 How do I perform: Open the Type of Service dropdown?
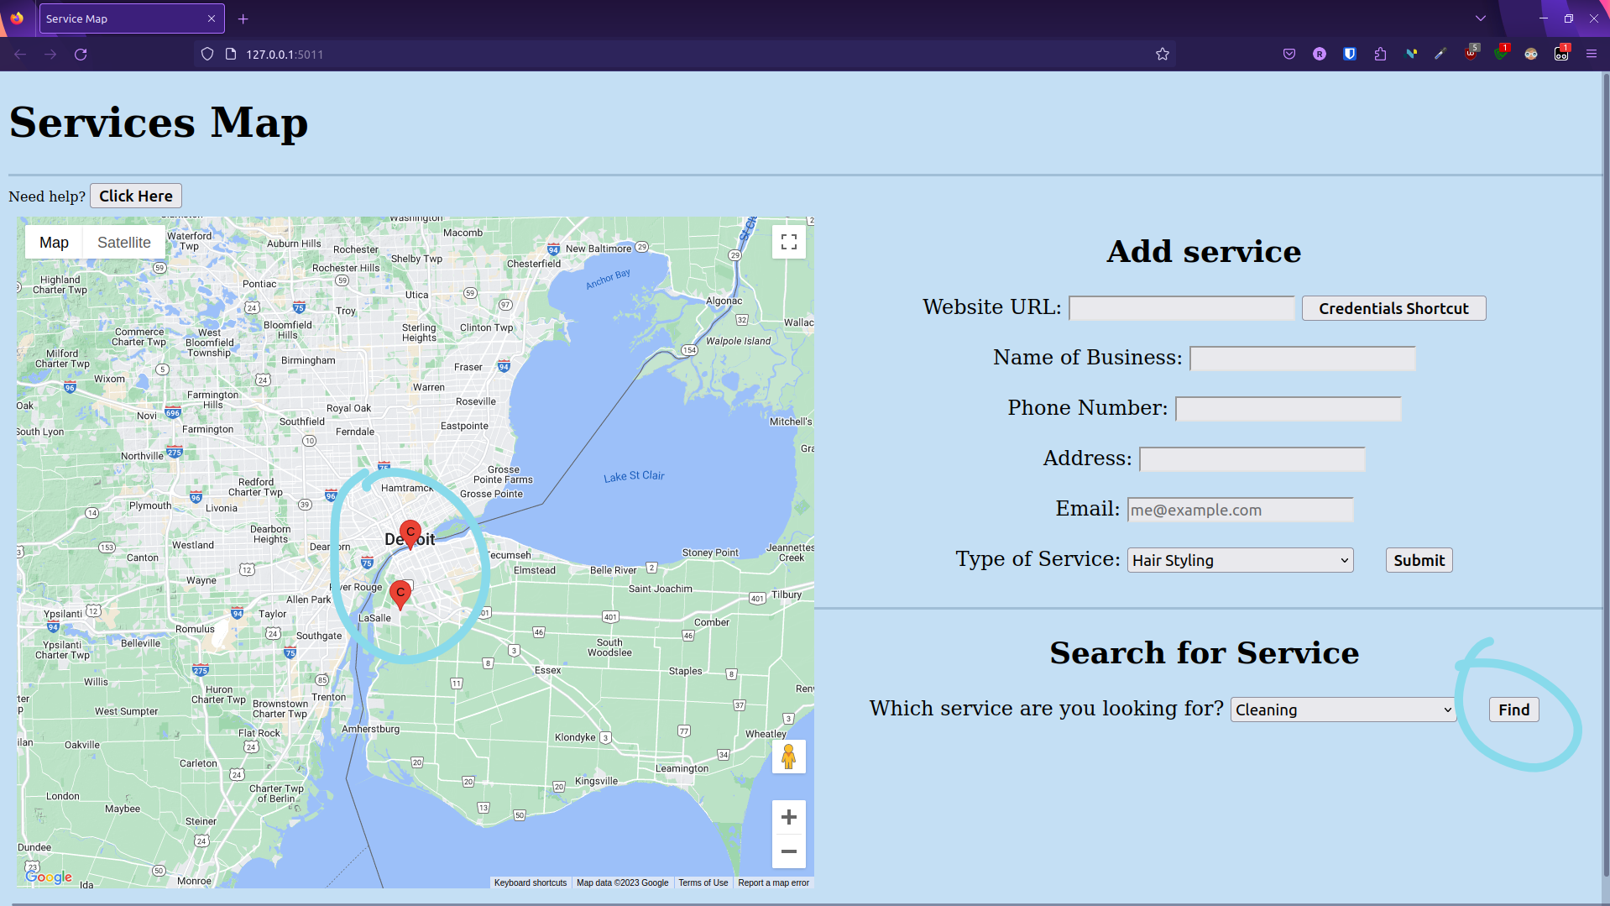pyautogui.click(x=1241, y=560)
